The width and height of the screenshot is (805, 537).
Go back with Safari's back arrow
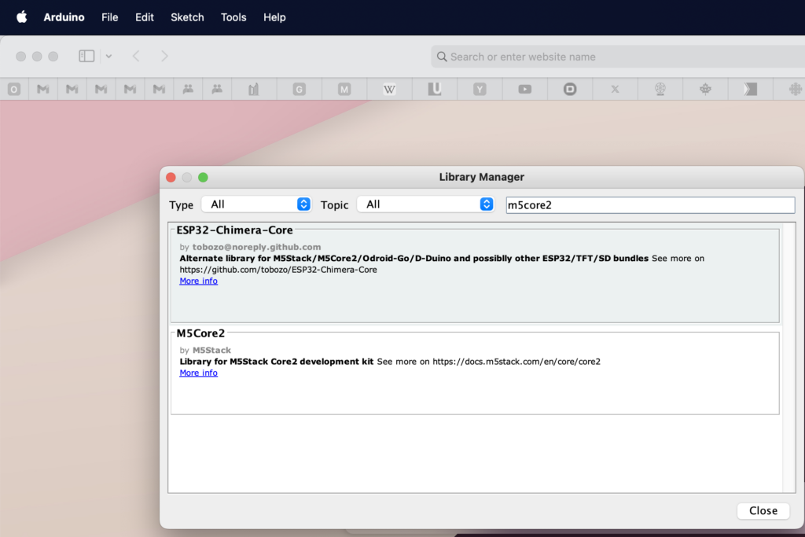click(136, 56)
